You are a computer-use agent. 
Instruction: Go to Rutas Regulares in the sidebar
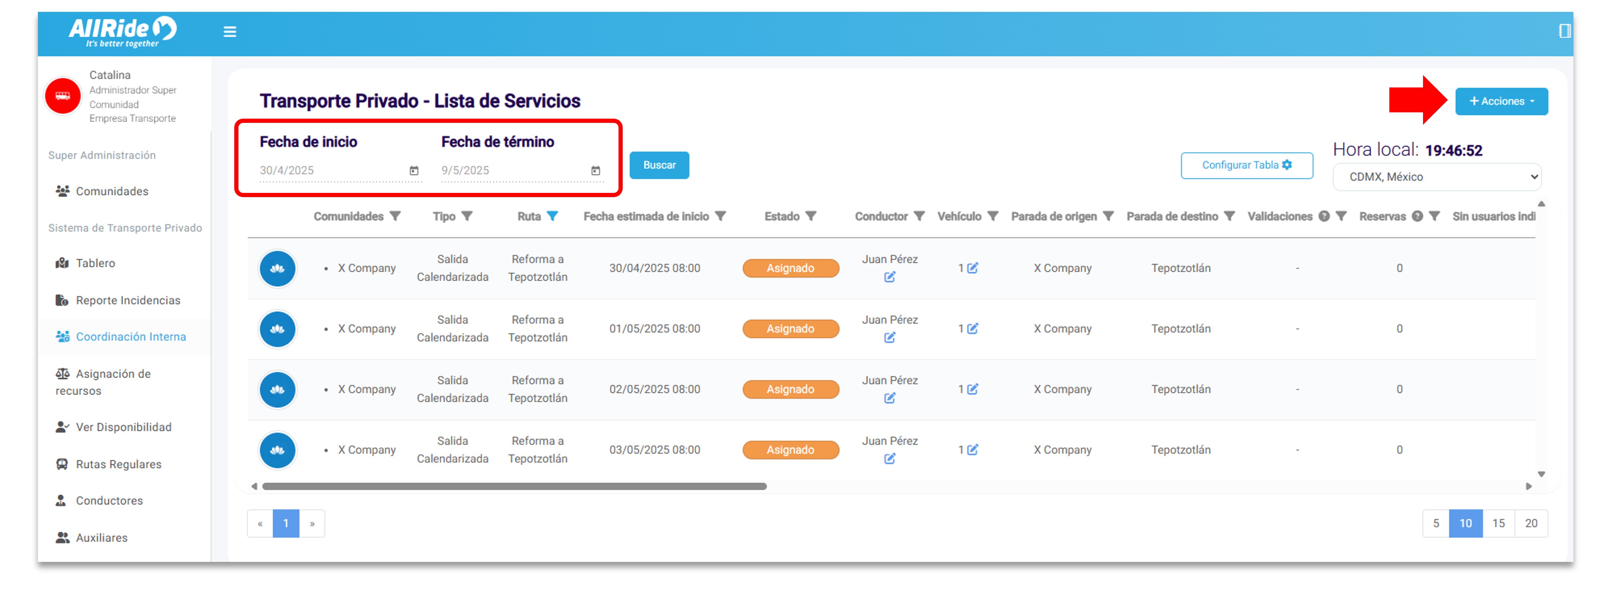point(118,464)
